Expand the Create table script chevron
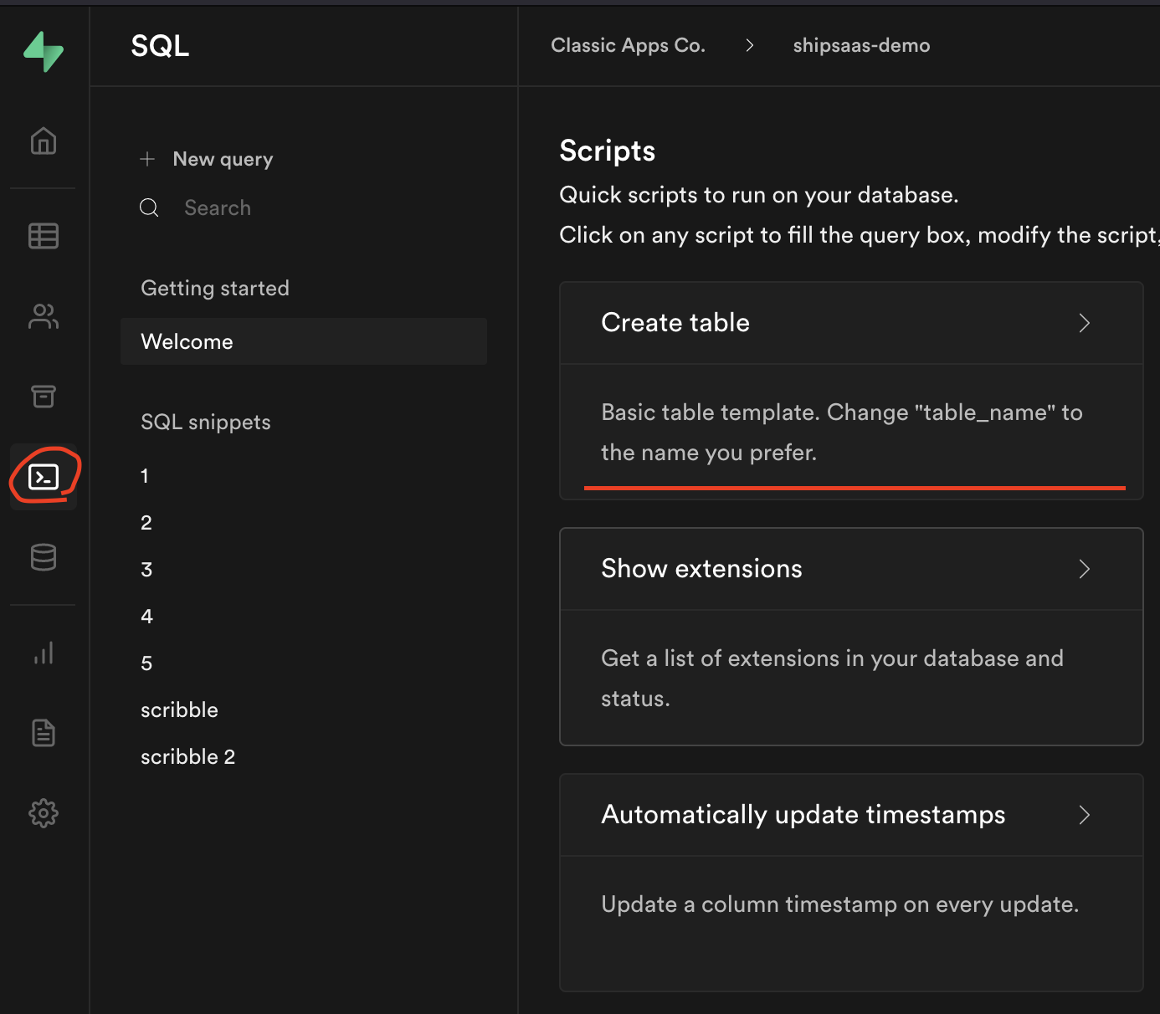This screenshot has height=1014, width=1160. coord(1084,323)
